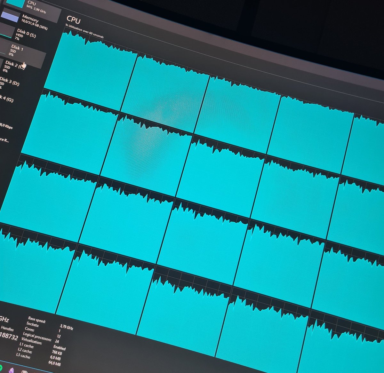384x373 pixels.
Task: Open the Memory performance view
Action: [29, 20]
